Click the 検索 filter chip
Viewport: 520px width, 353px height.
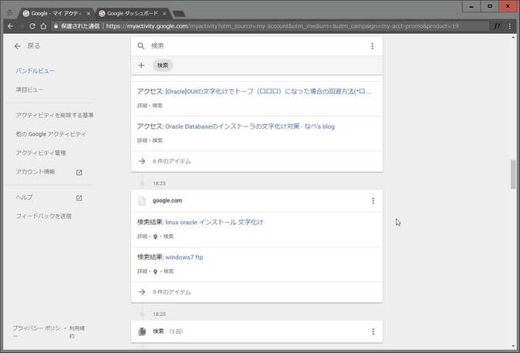pyautogui.click(x=162, y=66)
